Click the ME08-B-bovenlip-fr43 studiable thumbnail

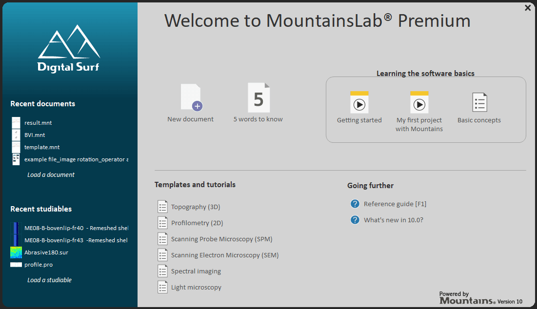click(16, 240)
